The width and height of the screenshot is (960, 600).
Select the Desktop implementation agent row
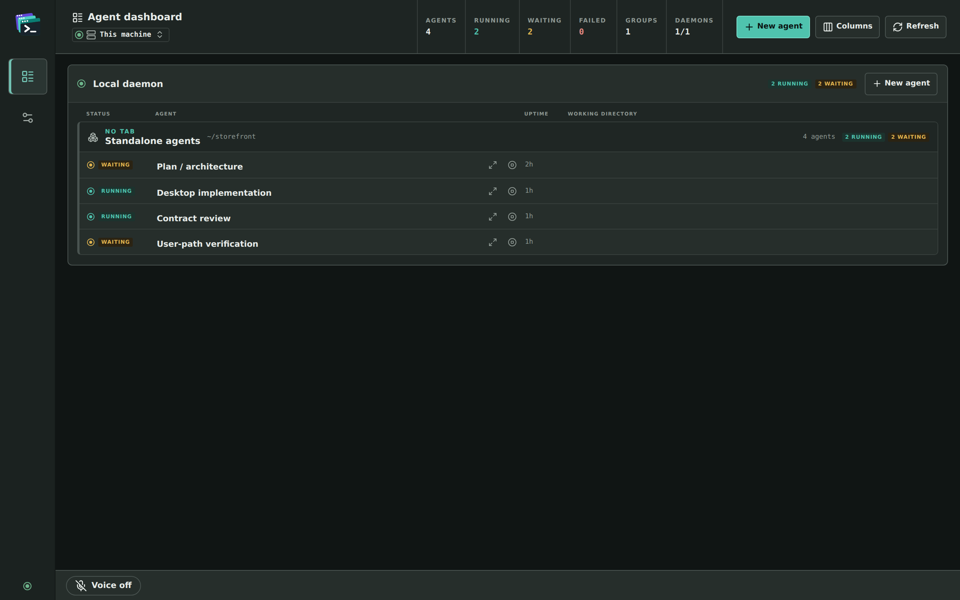click(508, 191)
